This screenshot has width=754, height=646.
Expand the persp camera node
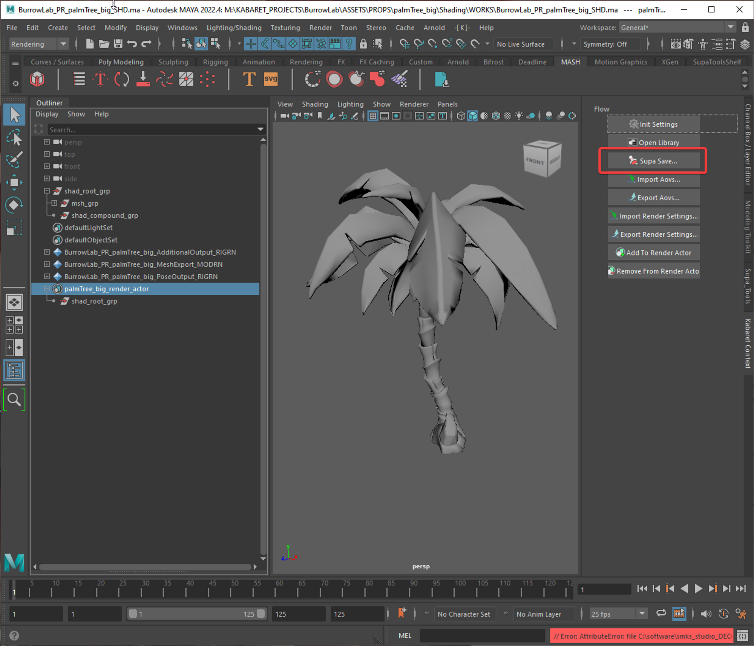pyautogui.click(x=47, y=142)
